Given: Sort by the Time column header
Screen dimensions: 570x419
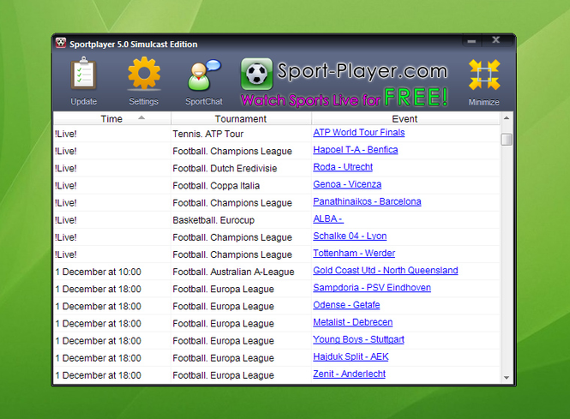Looking at the screenshot, I should tap(112, 118).
